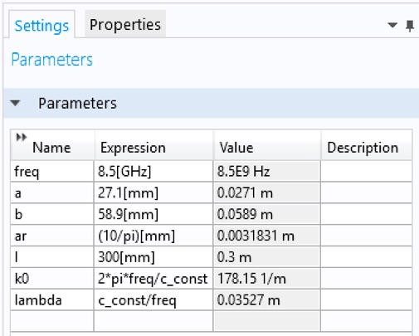The width and height of the screenshot is (419, 336).
Task: Click the Value column header
Action: pos(267,145)
